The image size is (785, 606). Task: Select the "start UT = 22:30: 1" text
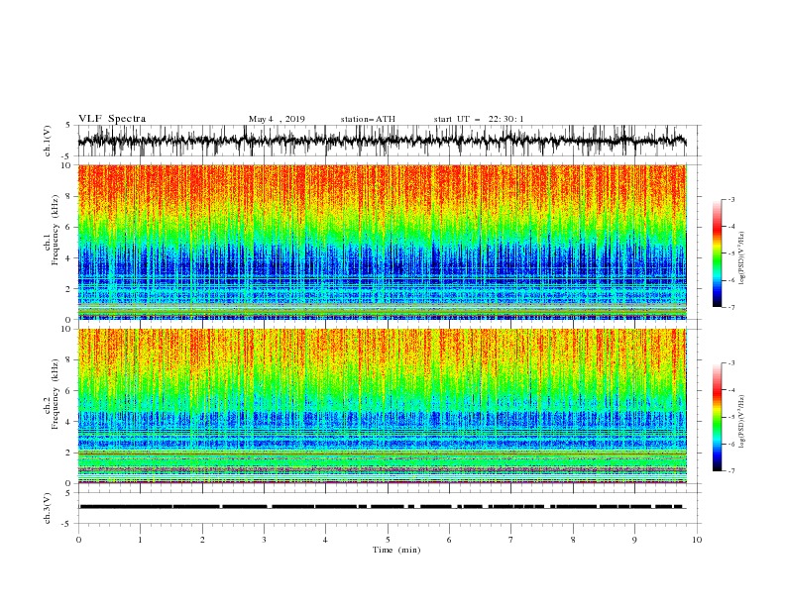[x=479, y=119]
